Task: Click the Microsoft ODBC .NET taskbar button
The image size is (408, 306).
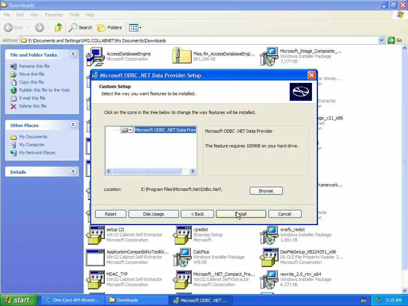Action: click(201, 300)
